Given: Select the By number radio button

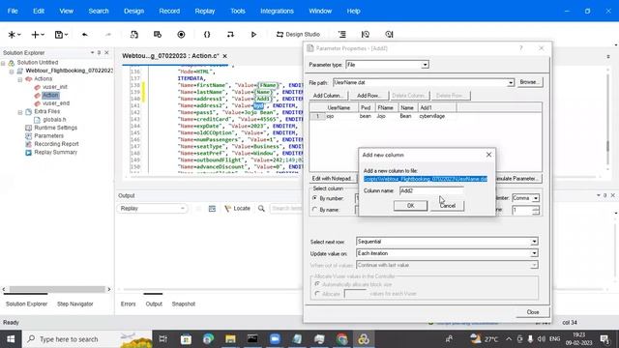Looking at the screenshot, I should 314,198.
